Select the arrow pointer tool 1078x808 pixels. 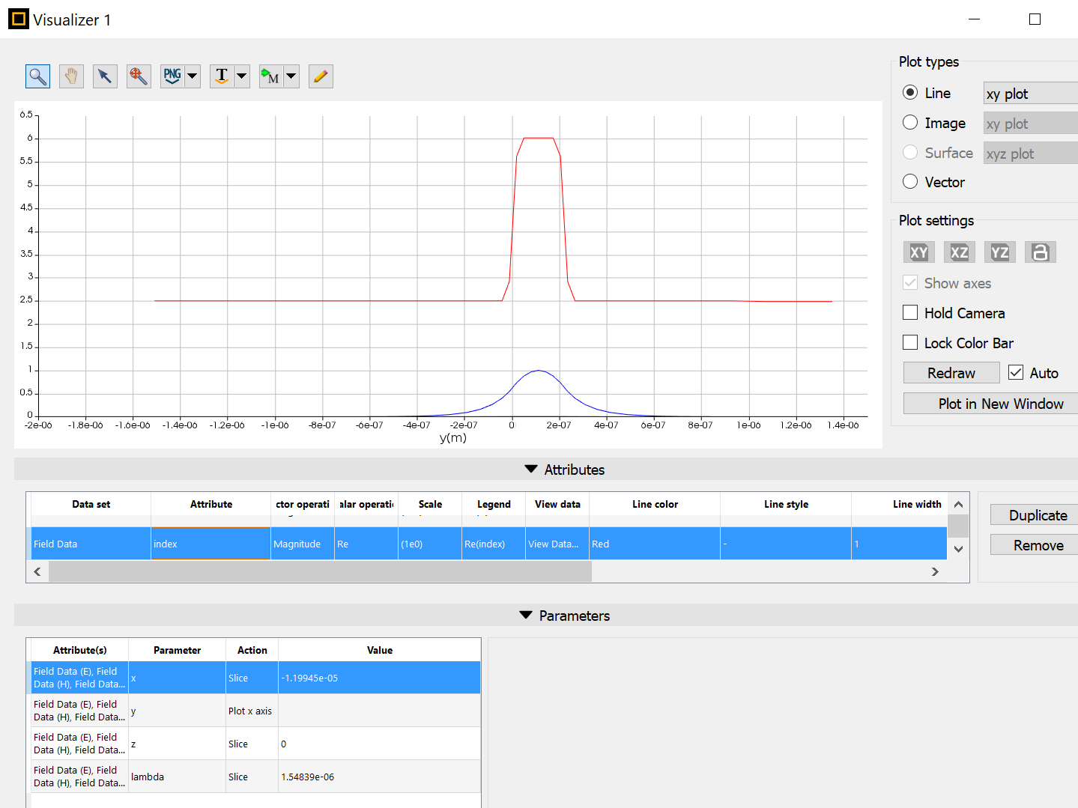coord(105,76)
